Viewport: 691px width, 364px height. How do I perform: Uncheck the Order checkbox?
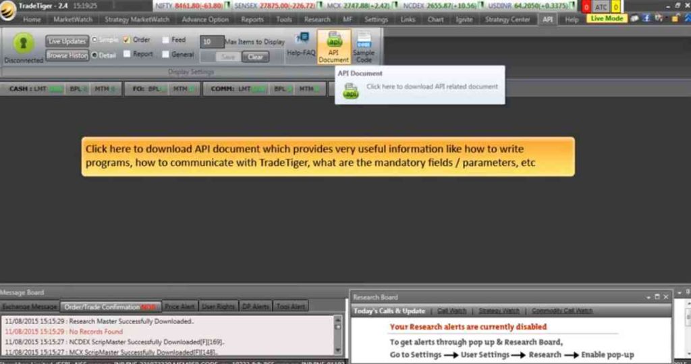point(127,40)
